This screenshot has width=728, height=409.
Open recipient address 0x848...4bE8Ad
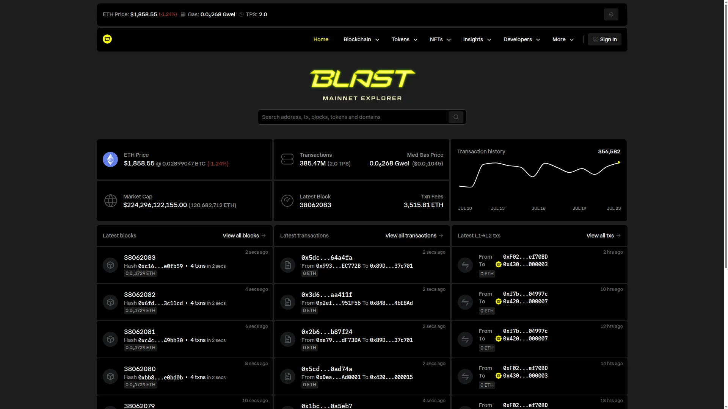tap(391, 303)
